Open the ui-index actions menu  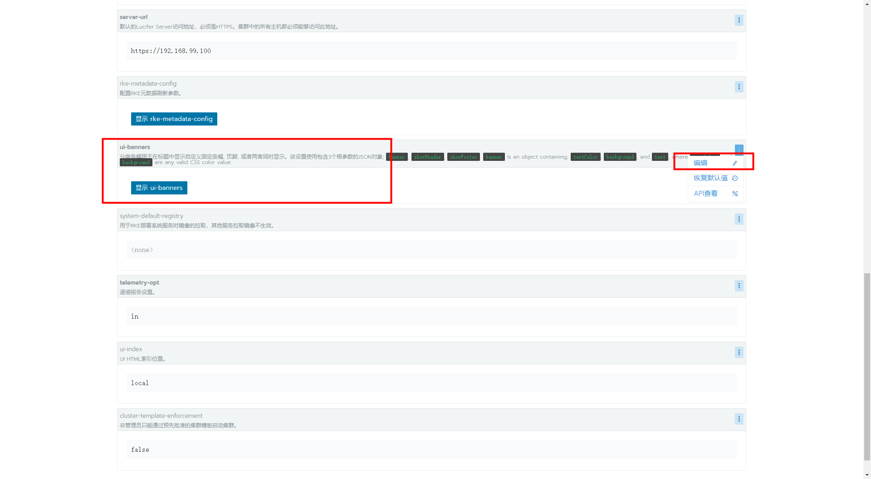click(739, 352)
